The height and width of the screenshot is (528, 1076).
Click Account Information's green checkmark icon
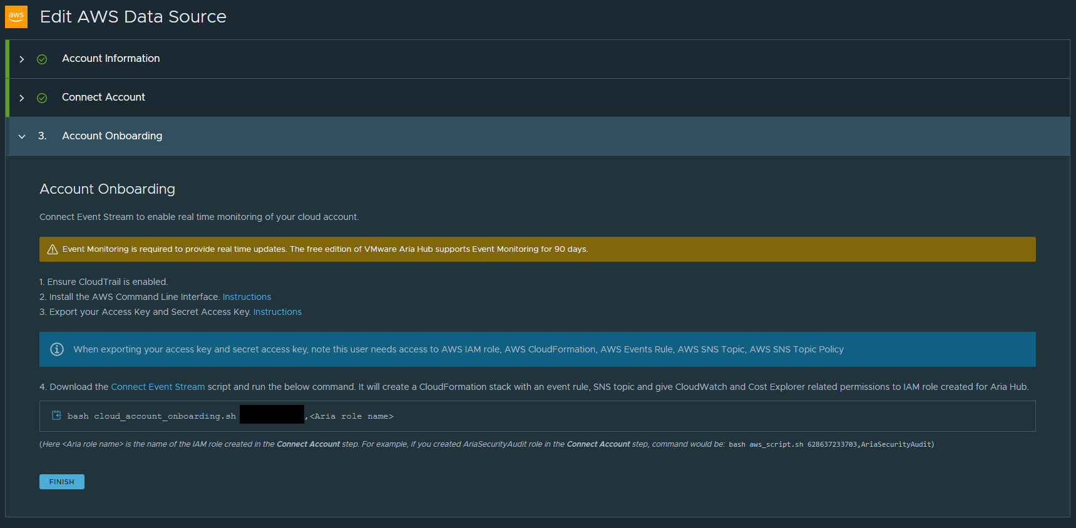point(42,59)
